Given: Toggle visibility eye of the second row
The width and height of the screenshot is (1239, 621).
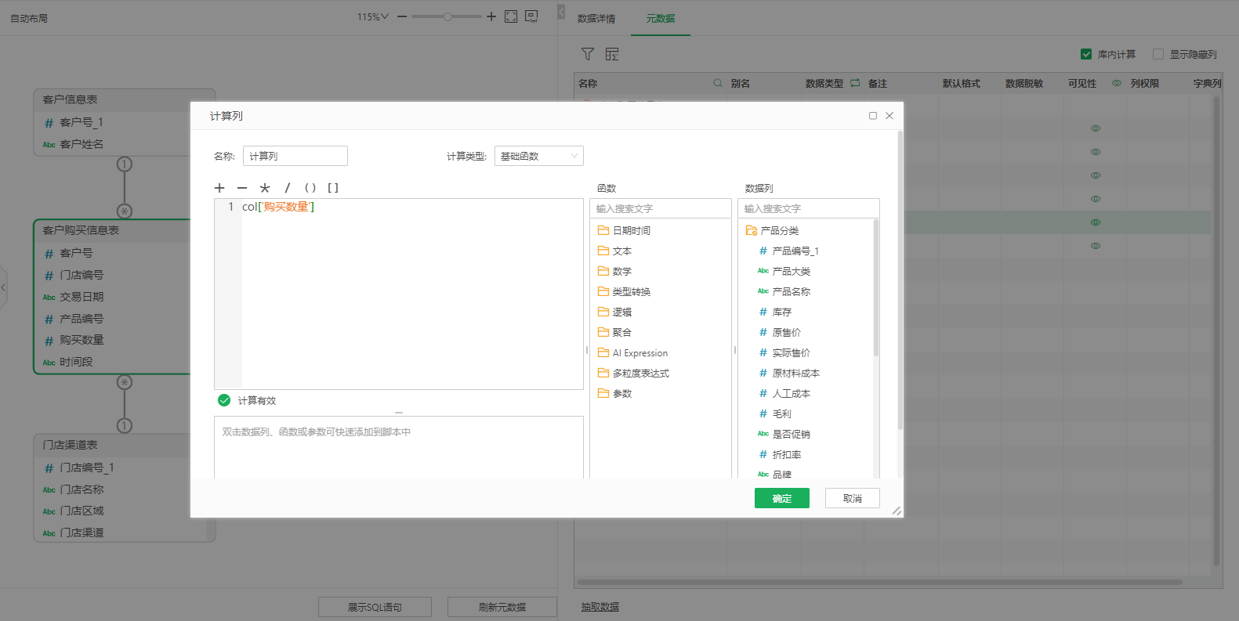Looking at the screenshot, I should click(x=1096, y=152).
